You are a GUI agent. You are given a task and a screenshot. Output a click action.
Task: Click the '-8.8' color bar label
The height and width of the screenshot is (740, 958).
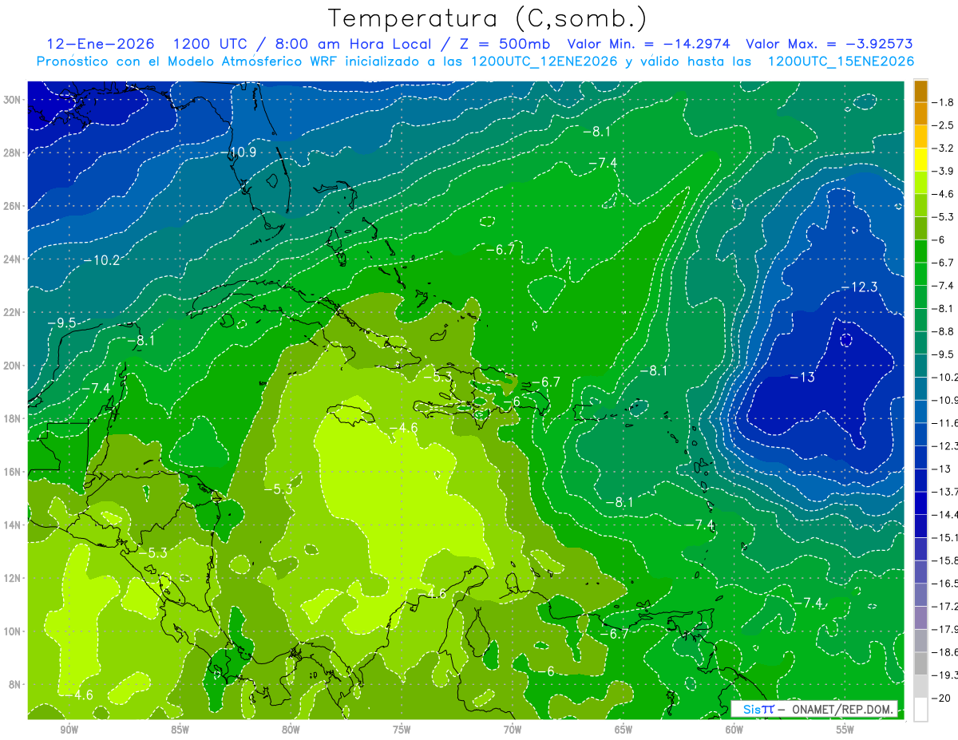(943, 331)
